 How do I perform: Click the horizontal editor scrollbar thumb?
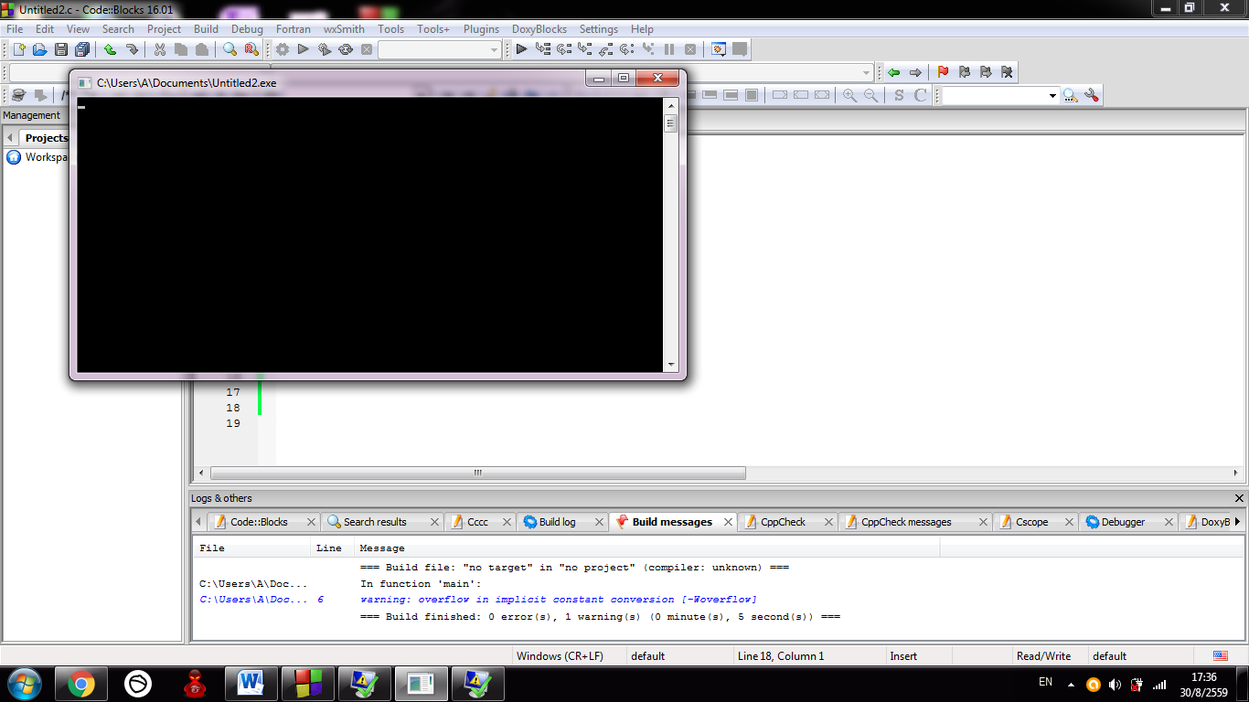coord(477,473)
